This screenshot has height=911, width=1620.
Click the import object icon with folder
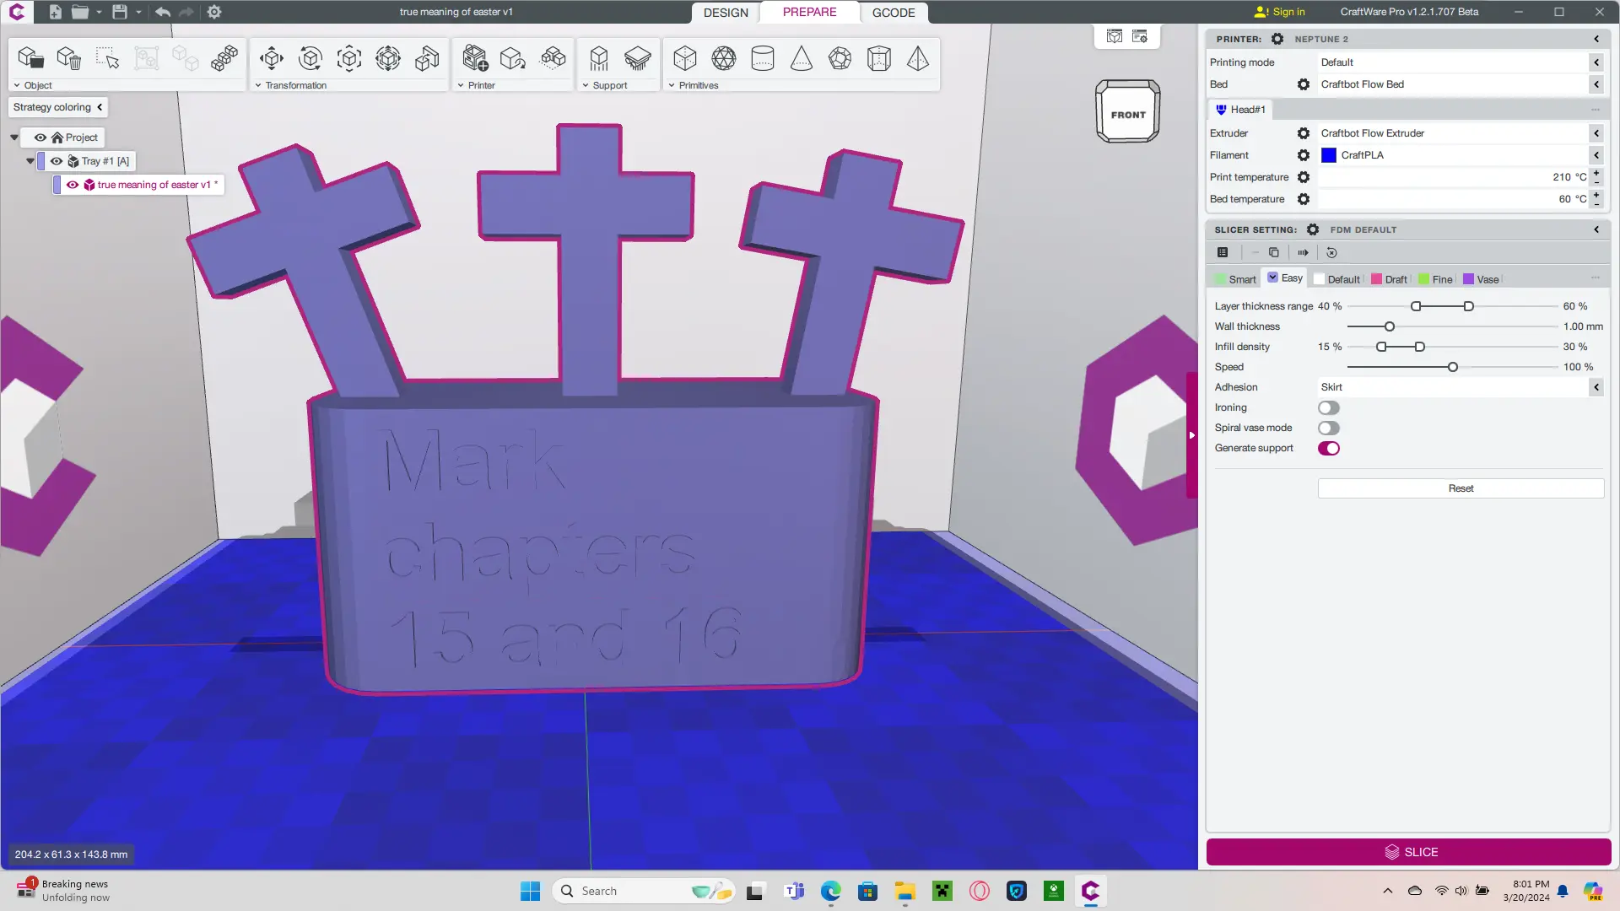pyautogui.click(x=30, y=58)
